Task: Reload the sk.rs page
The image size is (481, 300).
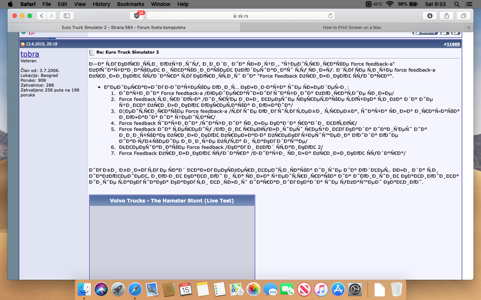Action: [330, 16]
